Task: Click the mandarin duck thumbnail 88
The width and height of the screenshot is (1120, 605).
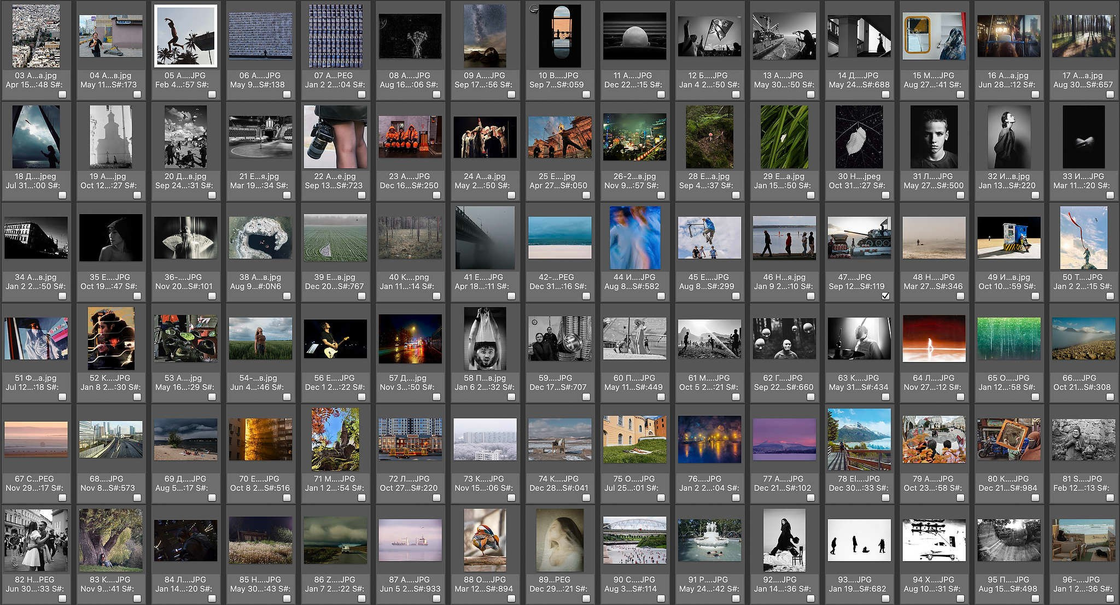Action: pyautogui.click(x=485, y=540)
